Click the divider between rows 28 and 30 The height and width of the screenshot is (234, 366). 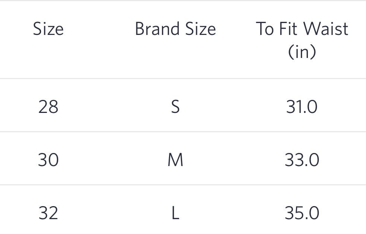click(183, 131)
